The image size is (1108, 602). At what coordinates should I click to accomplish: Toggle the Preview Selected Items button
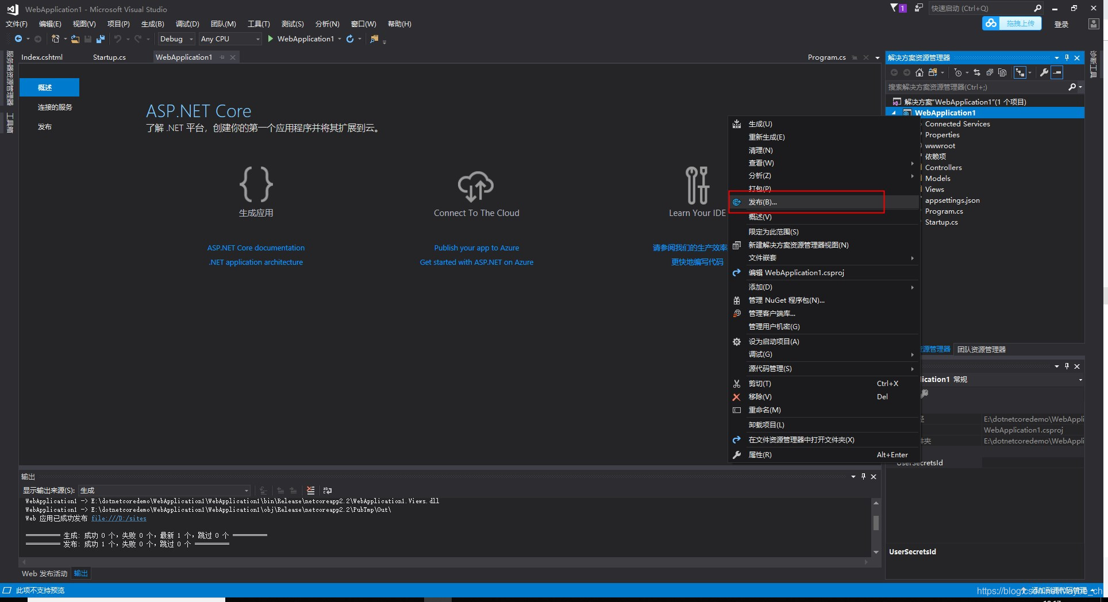coord(1057,72)
